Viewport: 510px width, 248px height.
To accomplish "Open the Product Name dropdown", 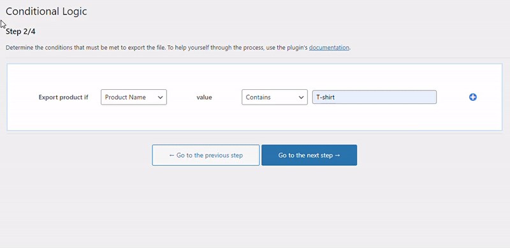I will coord(134,98).
